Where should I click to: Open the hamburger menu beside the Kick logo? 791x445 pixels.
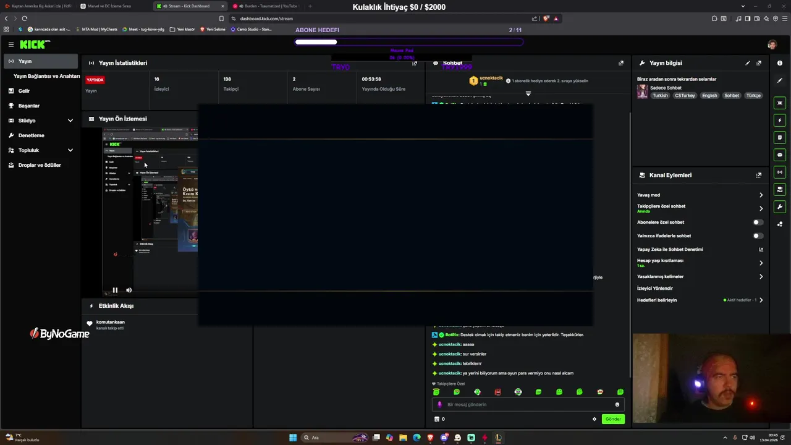click(x=11, y=44)
